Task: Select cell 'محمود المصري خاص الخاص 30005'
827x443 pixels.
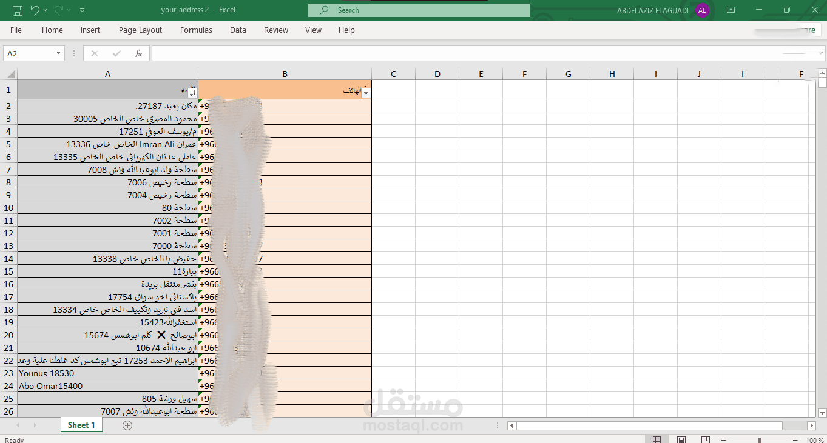Action: [x=107, y=119]
